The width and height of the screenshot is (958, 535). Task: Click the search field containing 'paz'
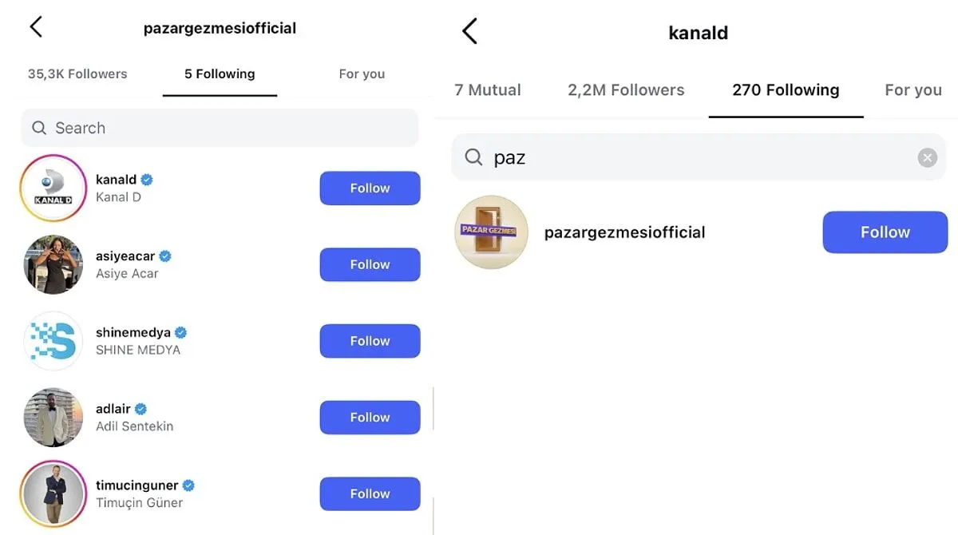coord(687,158)
